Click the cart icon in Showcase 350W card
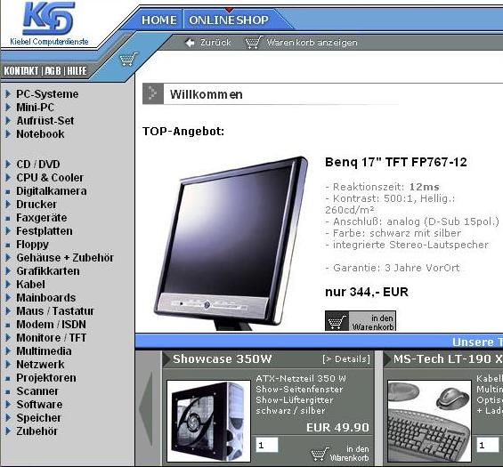 [320, 454]
